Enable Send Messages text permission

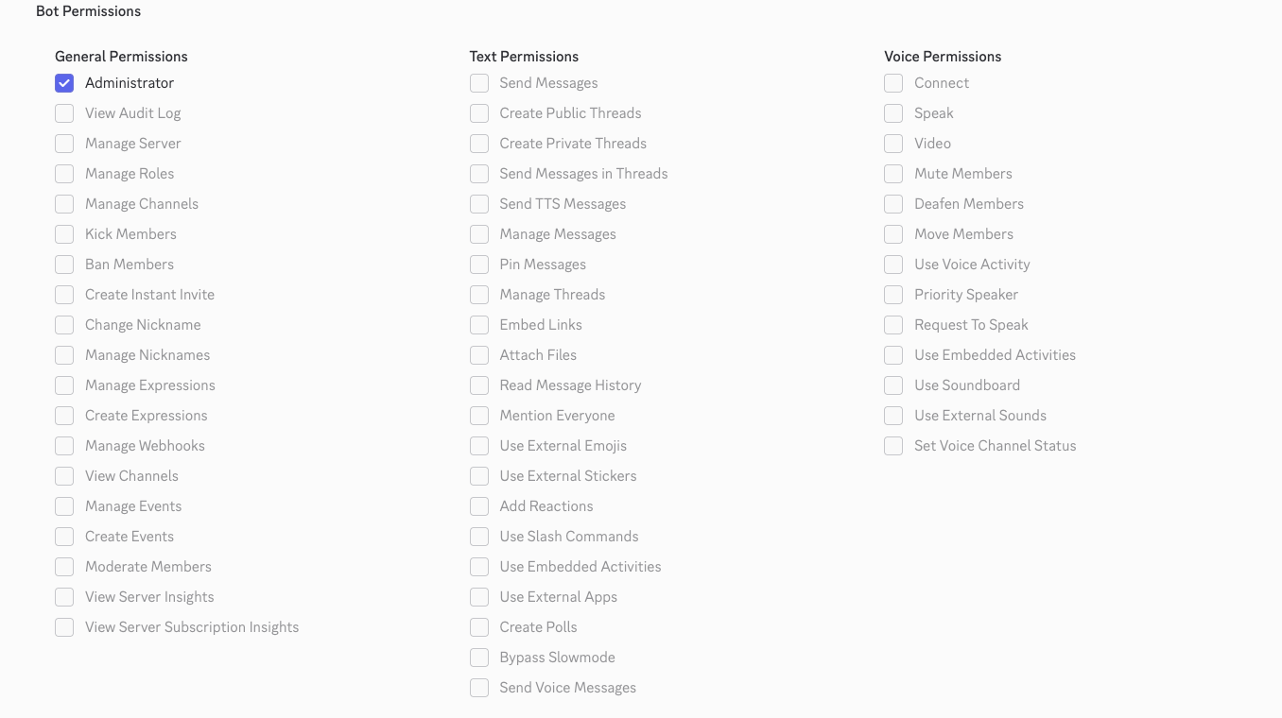(x=479, y=83)
